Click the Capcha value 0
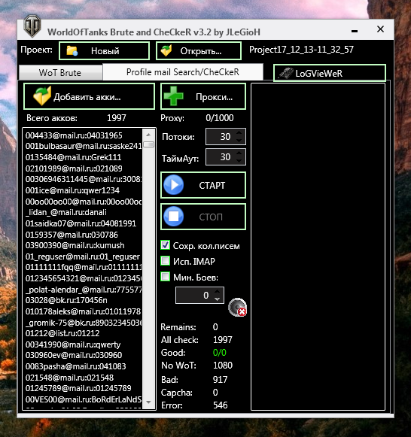 point(215,393)
